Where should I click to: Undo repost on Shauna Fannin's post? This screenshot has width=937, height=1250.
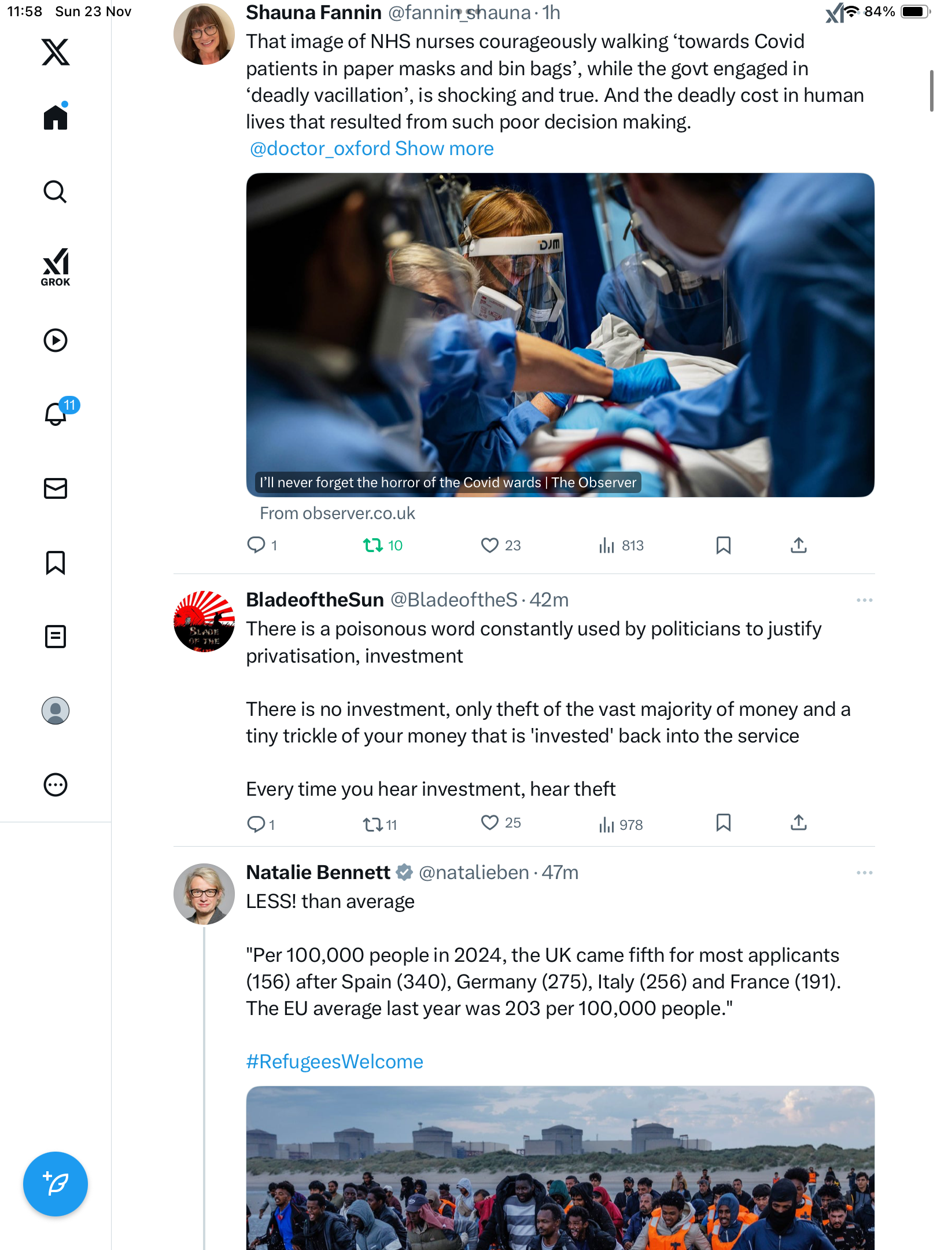click(x=373, y=545)
